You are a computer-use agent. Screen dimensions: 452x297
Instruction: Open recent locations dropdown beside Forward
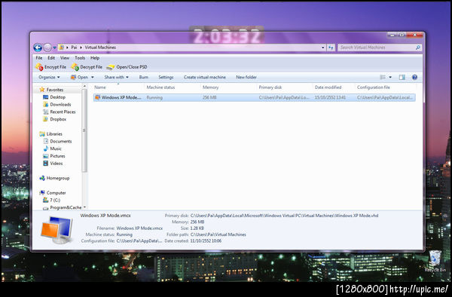55,47
